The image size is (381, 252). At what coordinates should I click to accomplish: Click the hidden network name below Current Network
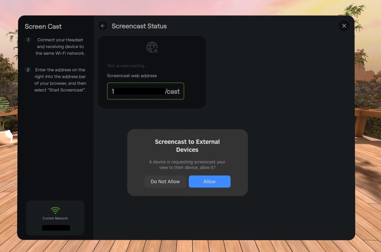56,227
